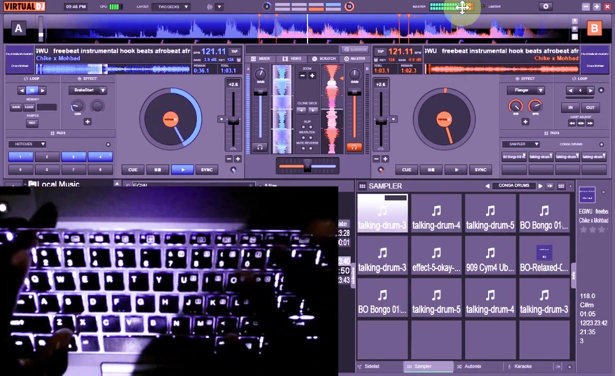Screen dimensions: 615x376
Task: Enable SLIP mode in the mixer
Action: 303,126
